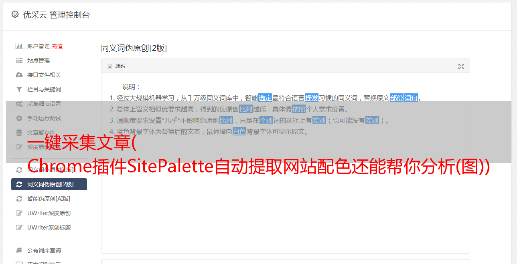Click the gear icon beside 优采云 管理控制台

[x=15, y=14]
